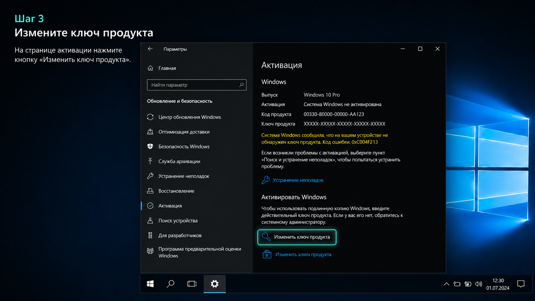Open Оптимизация доставки section
Screen dimensions: 535x301
point(184,132)
